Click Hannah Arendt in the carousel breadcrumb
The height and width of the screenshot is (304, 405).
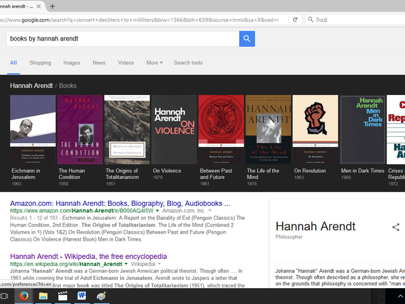pyautogui.click(x=31, y=86)
